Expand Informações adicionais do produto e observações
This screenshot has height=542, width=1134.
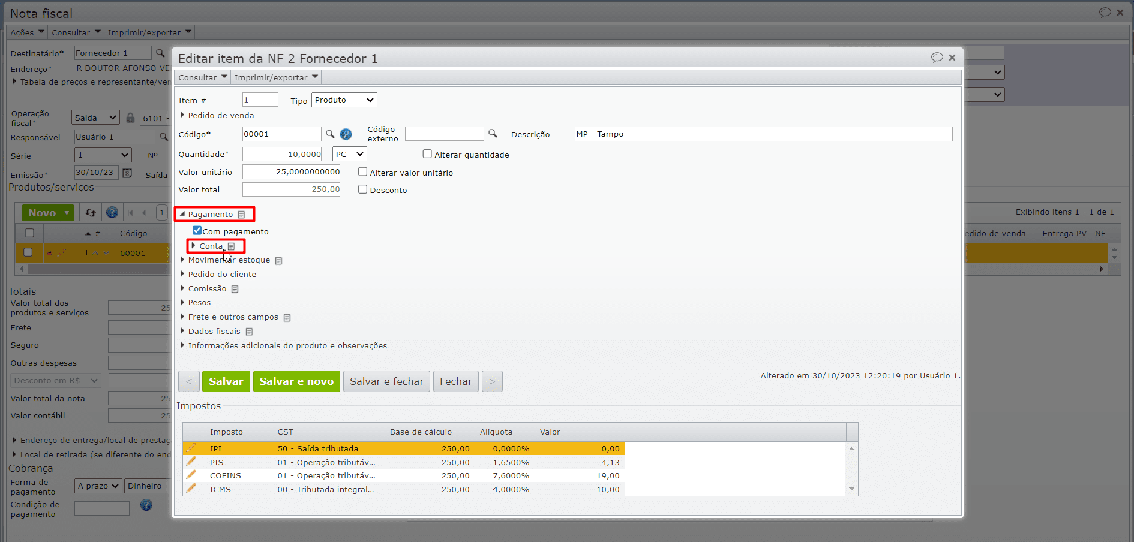click(x=182, y=345)
